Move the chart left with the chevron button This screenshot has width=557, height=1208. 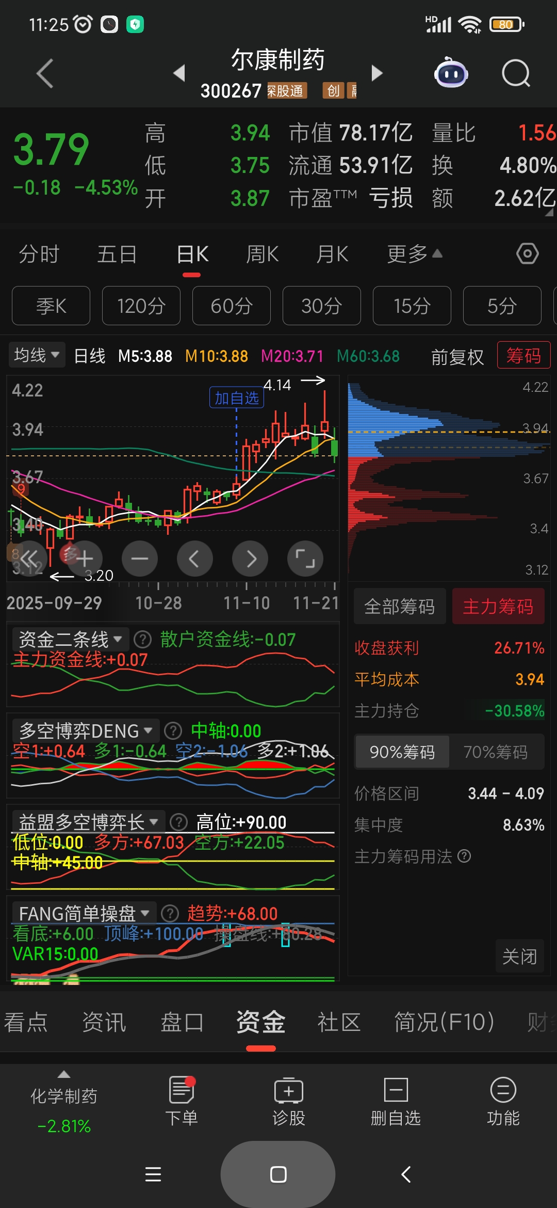point(195,559)
